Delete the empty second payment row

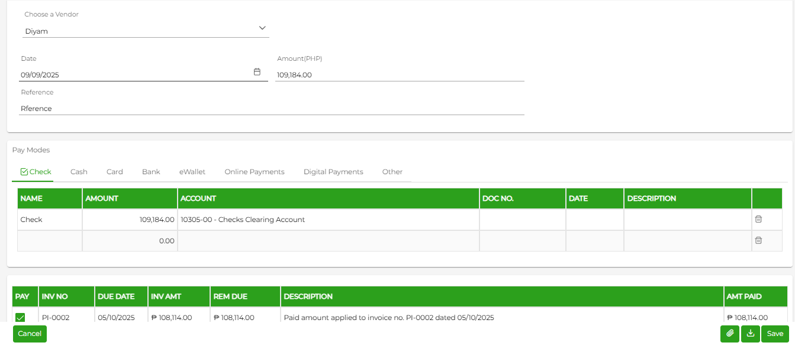tap(758, 240)
